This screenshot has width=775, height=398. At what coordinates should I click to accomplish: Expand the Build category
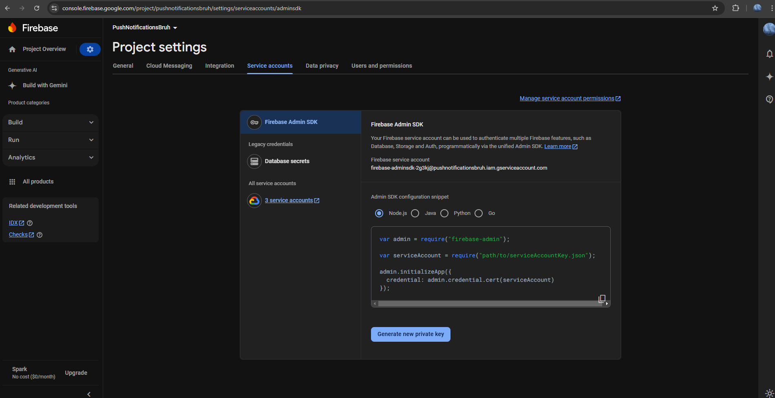coord(51,122)
